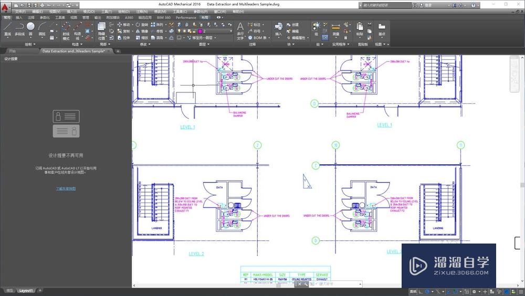Screen dimensions: 525x296
Task: Open the 格式(O) menu
Action: (89, 12)
